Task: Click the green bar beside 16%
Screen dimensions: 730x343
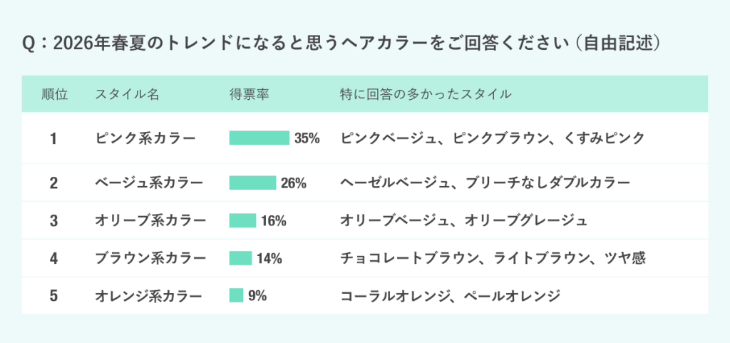Action: tap(242, 221)
